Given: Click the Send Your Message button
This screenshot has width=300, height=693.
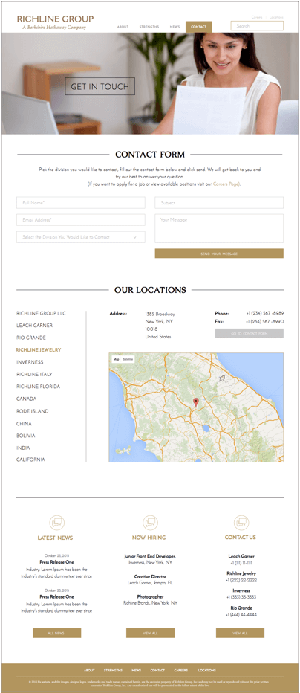Looking at the screenshot, I should point(219,254).
